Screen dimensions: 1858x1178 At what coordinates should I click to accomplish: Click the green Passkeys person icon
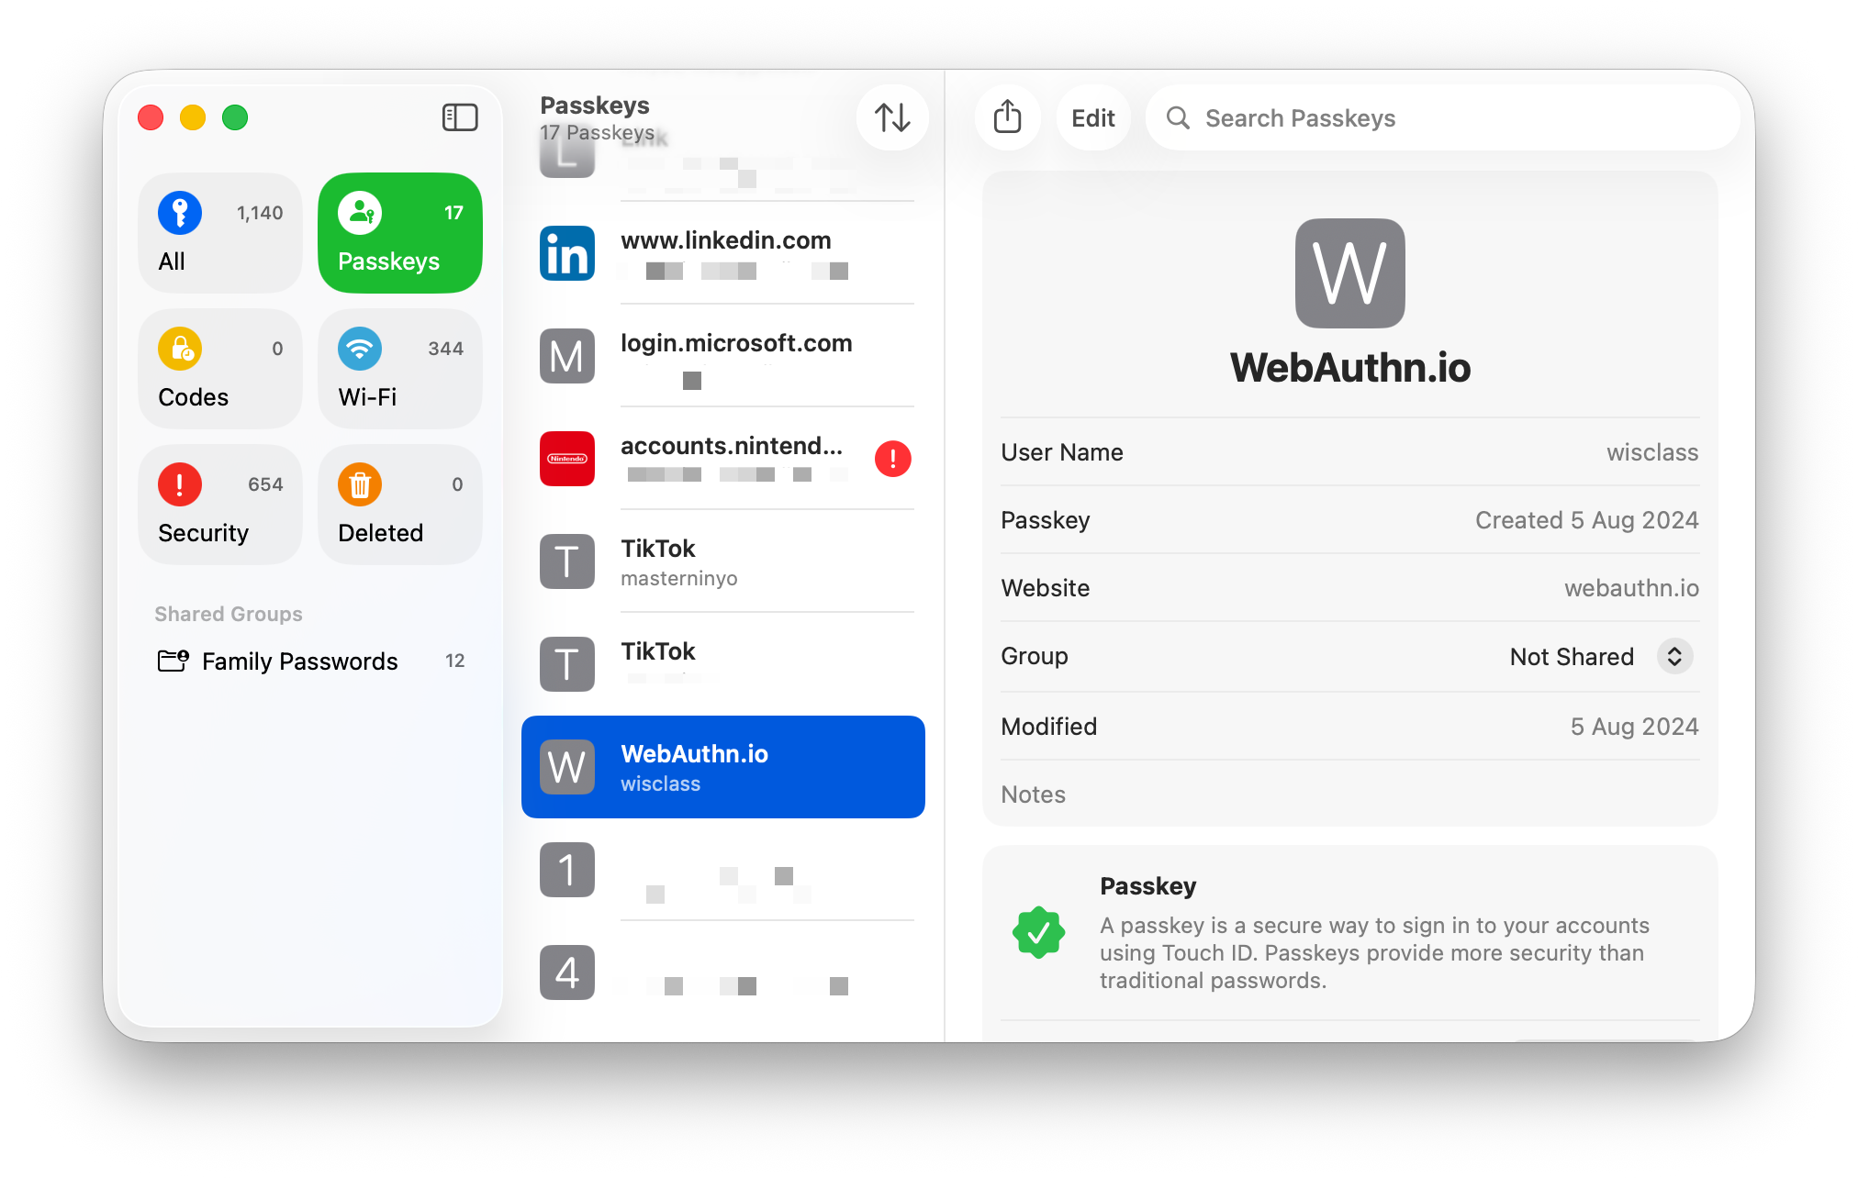point(360,213)
